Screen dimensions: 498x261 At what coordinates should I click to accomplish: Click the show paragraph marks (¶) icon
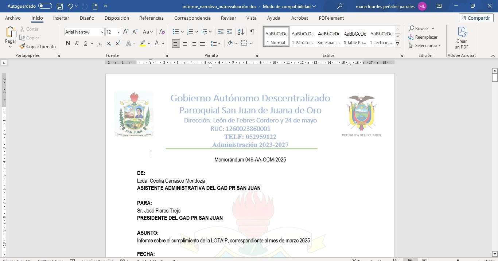tap(252, 32)
